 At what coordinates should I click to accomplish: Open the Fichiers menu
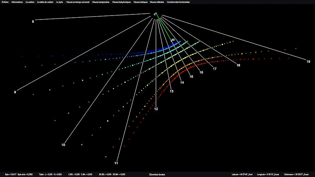(5, 2)
